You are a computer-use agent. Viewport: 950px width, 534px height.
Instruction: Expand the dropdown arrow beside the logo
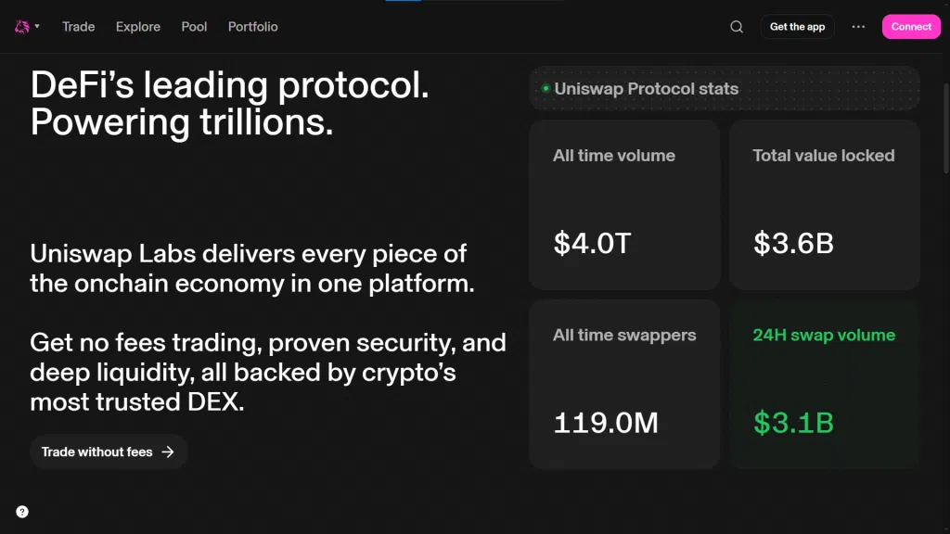37,27
